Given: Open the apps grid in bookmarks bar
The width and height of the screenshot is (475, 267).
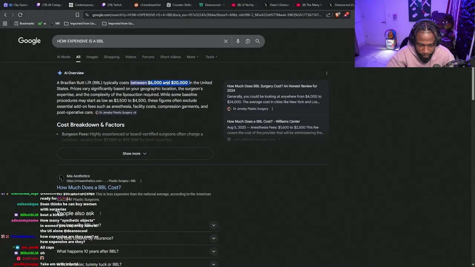Looking at the screenshot, I should 5,23.
